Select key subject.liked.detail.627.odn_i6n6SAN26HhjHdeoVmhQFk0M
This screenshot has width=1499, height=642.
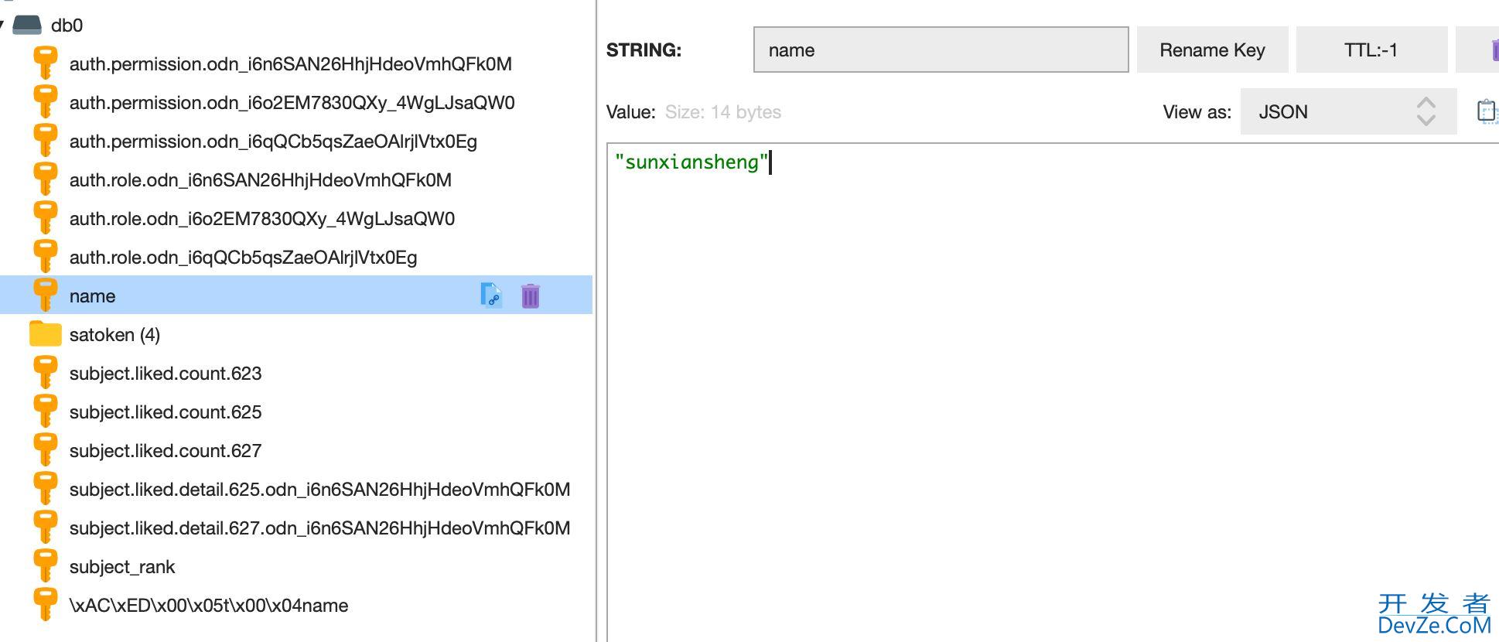pyautogui.click(x=320, y=528)
